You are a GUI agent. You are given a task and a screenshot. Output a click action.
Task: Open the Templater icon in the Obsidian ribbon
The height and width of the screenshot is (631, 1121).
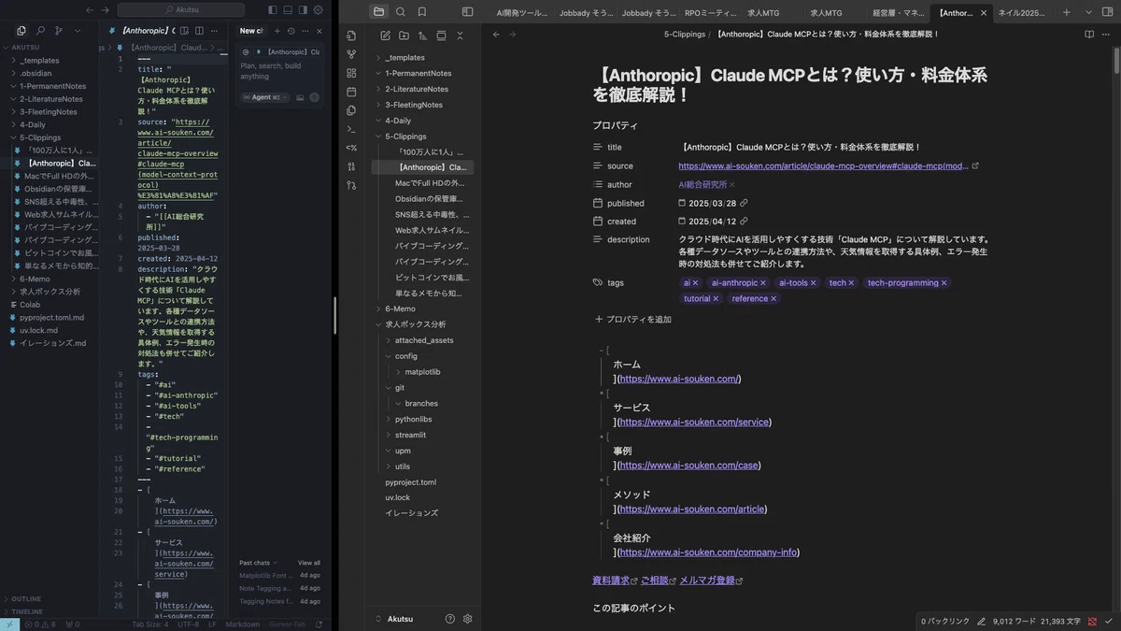[x=351, y=148]
